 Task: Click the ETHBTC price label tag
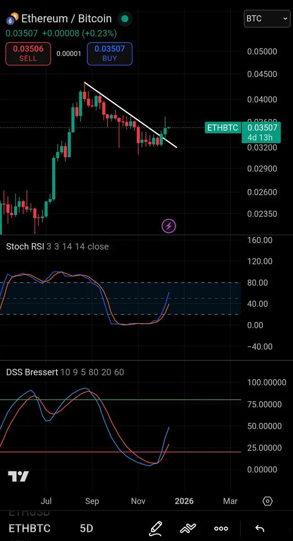pos(222,128)
